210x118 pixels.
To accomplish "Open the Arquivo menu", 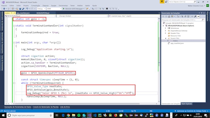I will click(4, 6).
